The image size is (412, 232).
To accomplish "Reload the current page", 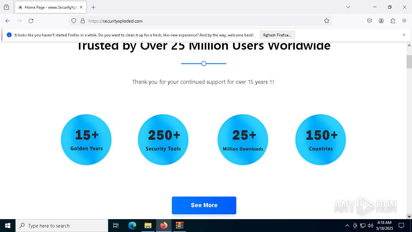I will [x=31, y=21].
